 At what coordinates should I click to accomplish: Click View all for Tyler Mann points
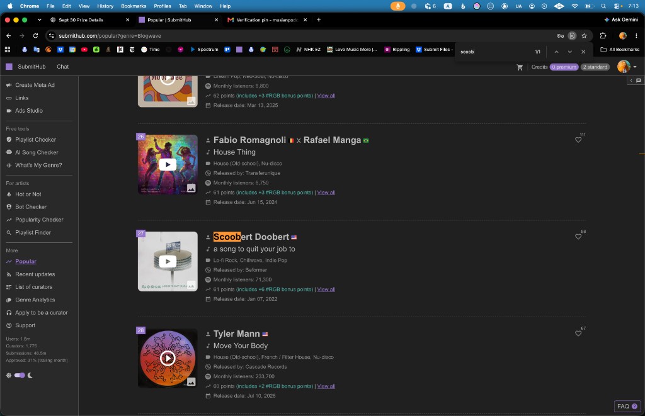tap(326, 386)
